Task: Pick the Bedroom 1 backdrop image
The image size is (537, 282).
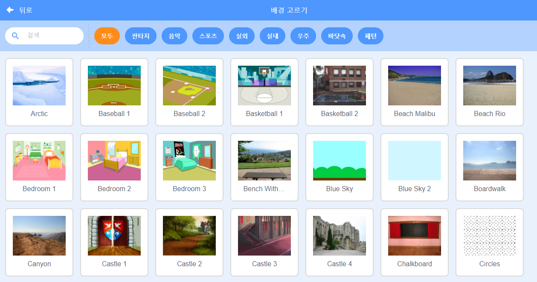Action: tap(39, 160)
